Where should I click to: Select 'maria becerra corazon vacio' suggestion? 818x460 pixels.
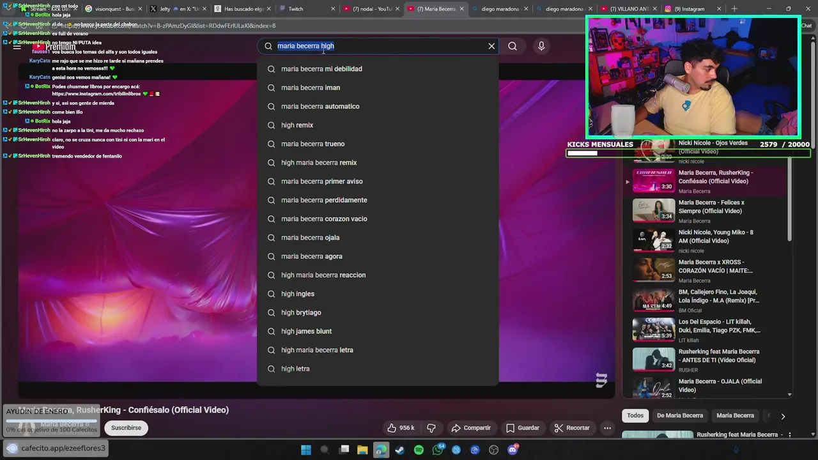[378, 218]
